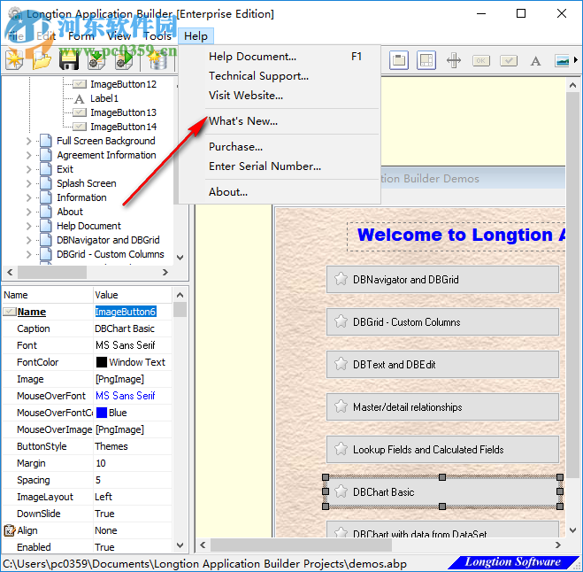Select the Panel component icon
The image size is (583, 572).
coord(399,60)
